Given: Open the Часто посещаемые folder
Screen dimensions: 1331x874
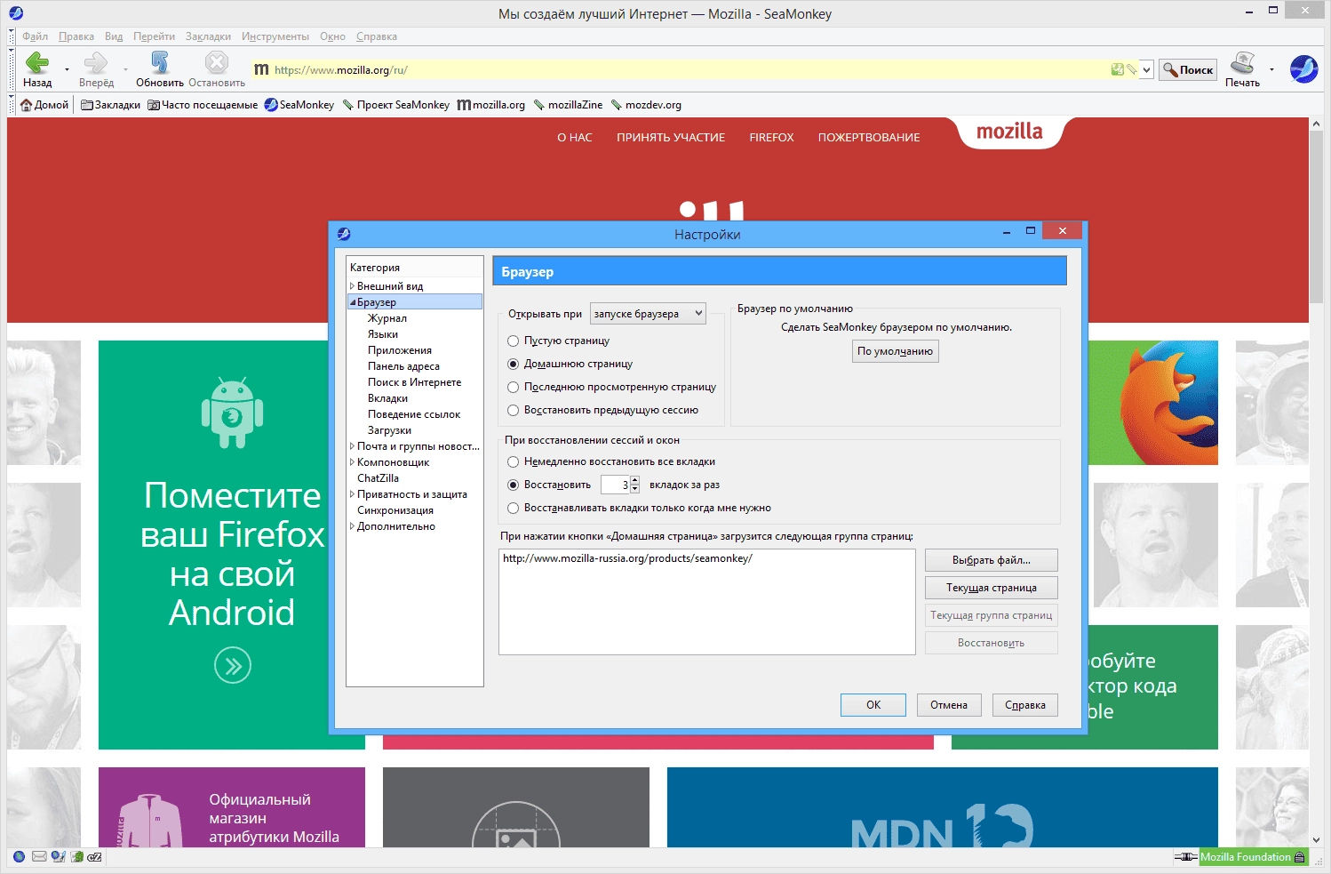Looking at the screenshot, I should pos(203,105).
